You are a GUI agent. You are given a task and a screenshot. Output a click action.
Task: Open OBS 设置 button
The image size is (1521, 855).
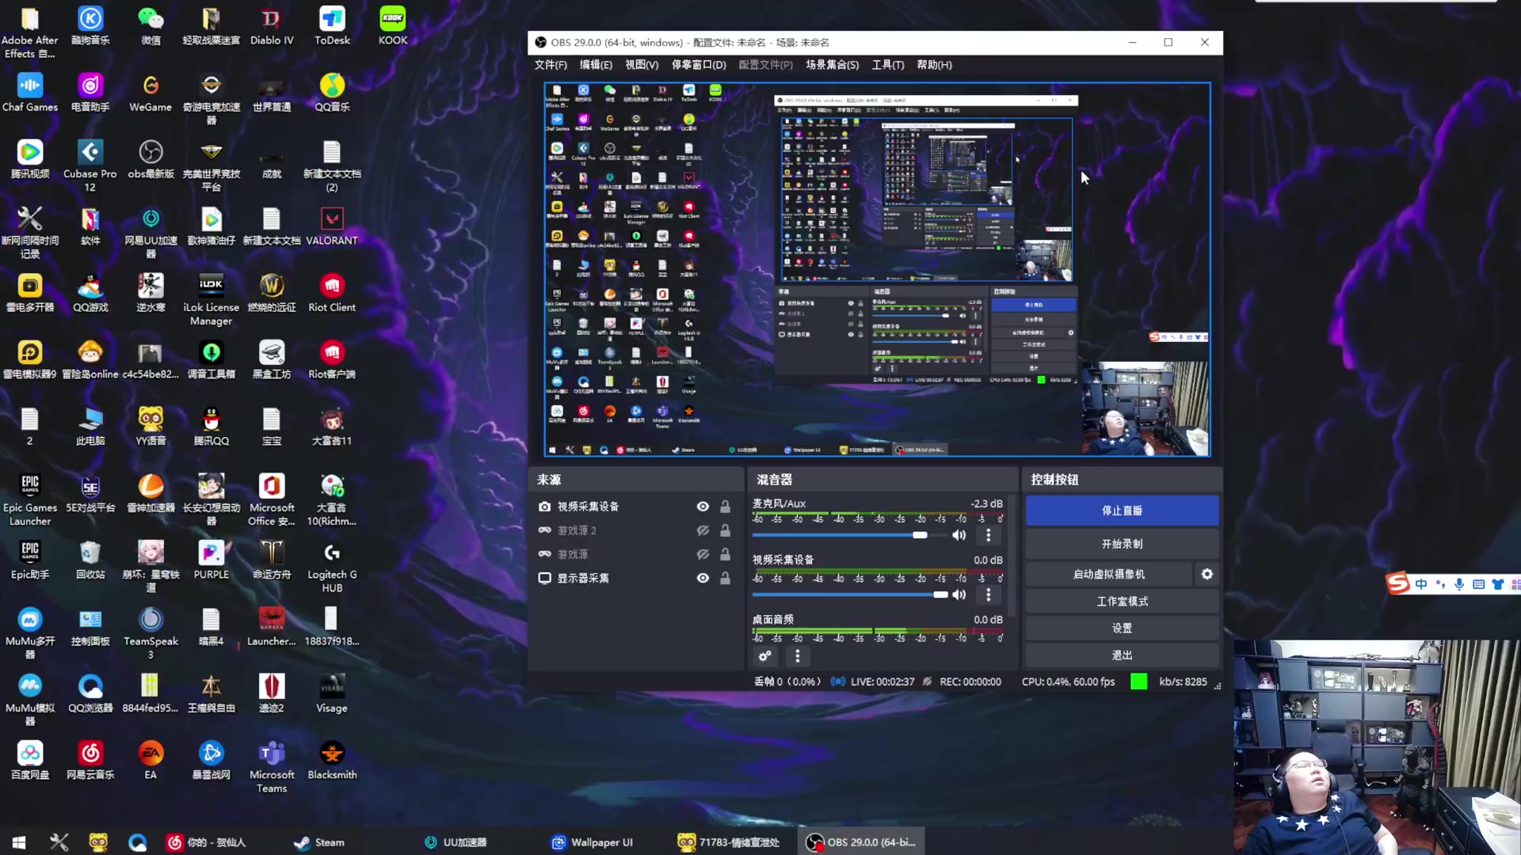pyautogui.click(x=1122, y=629)
